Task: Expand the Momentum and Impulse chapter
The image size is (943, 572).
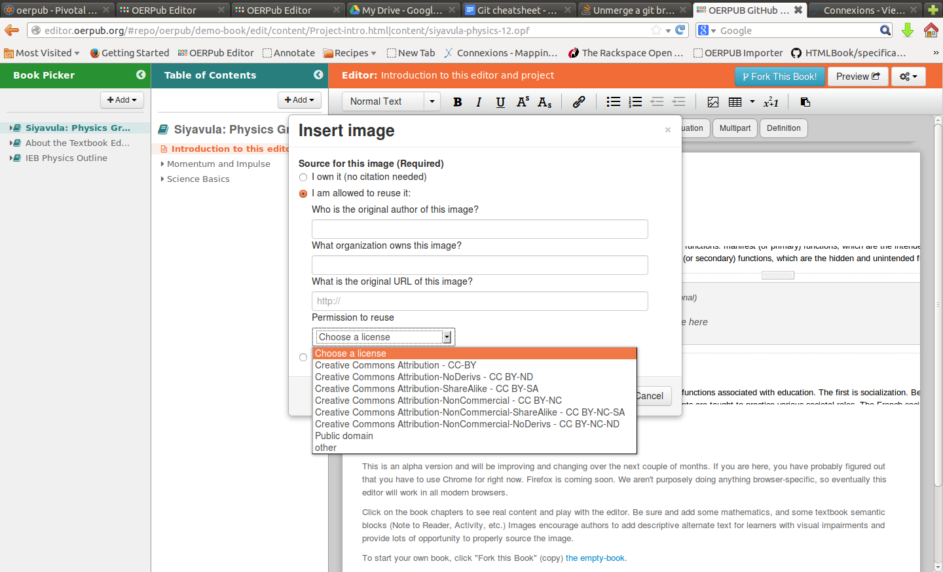Action: (218, 164)
